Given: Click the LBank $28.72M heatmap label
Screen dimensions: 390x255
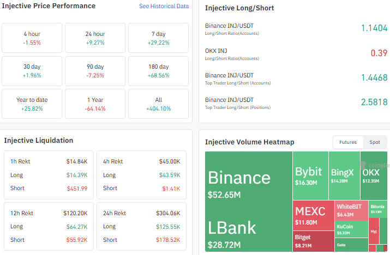Looking at the screenshot, I should click(232, 234).
